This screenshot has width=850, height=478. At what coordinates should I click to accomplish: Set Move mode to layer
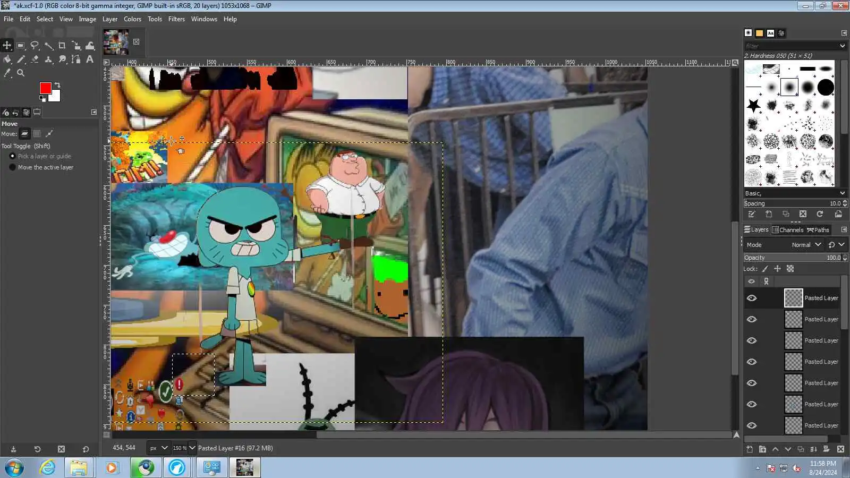(24, 134)
